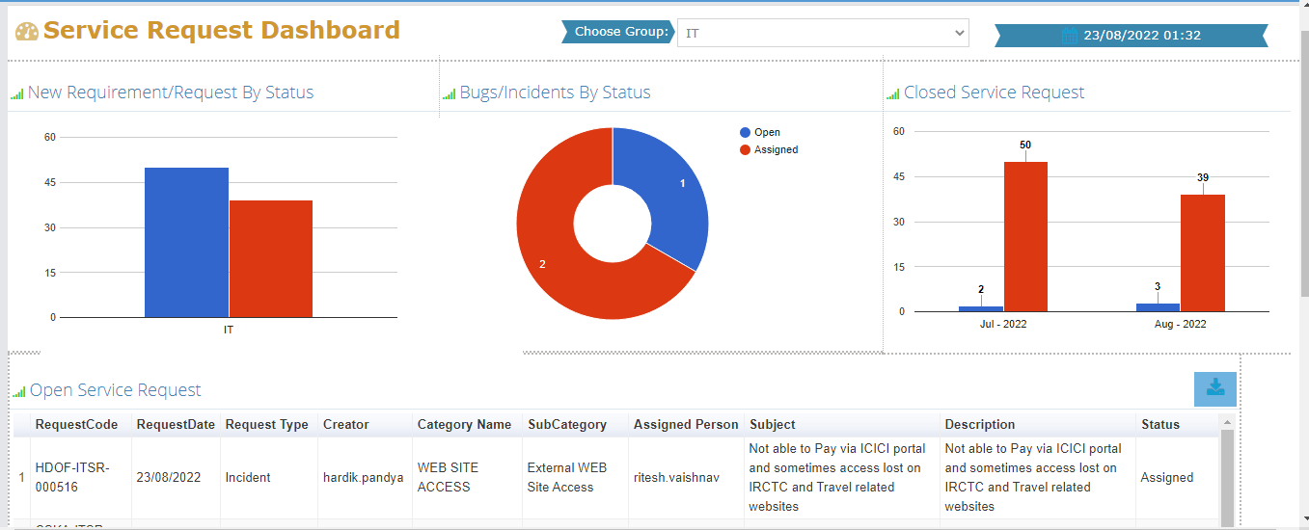Click the Assigned Person column header
Image resolution: width=1309 pixels, height=530 pixels.
(x=686, y=425)
